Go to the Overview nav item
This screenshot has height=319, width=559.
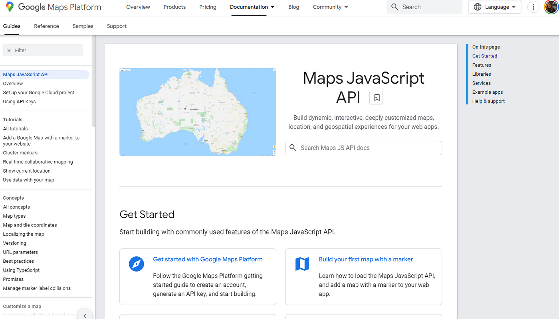click(x=138, y=7)
